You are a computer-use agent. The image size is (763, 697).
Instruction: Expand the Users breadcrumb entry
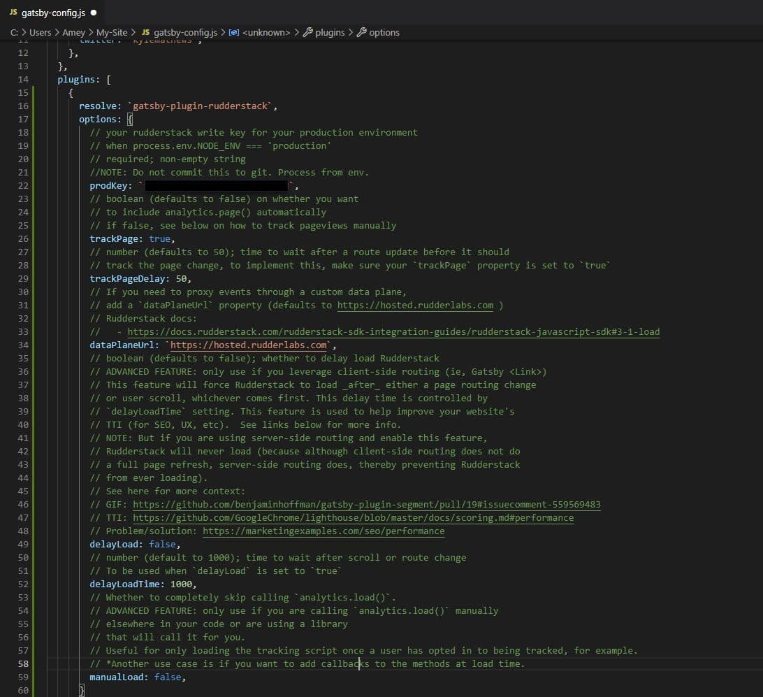tap(40, 32)
